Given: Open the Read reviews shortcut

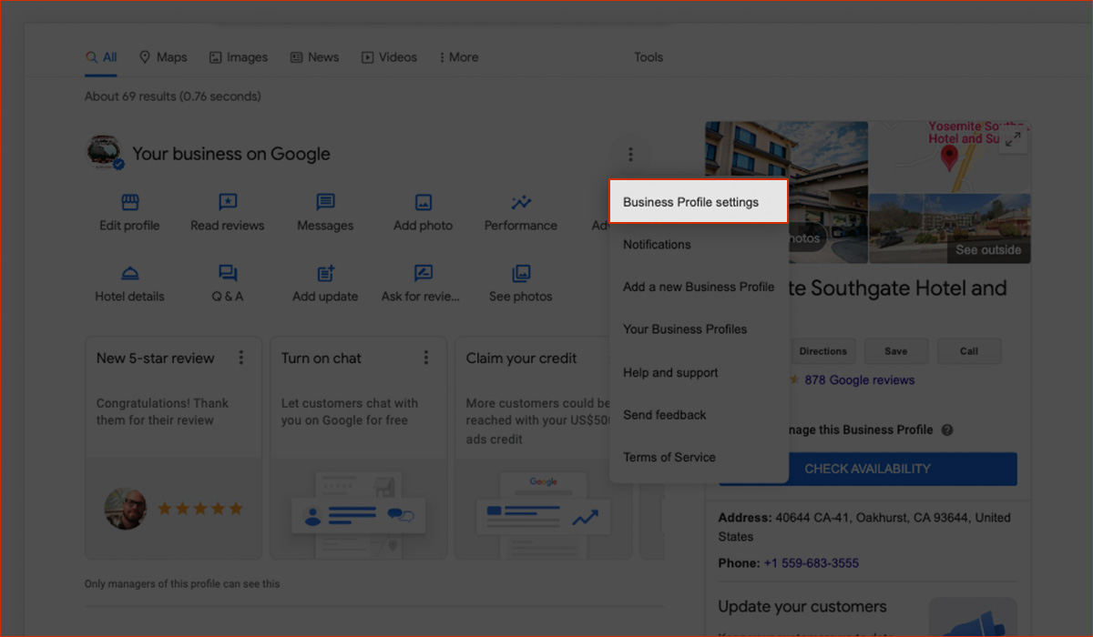Looking at the screenshot, I should (x=228, y=213).
